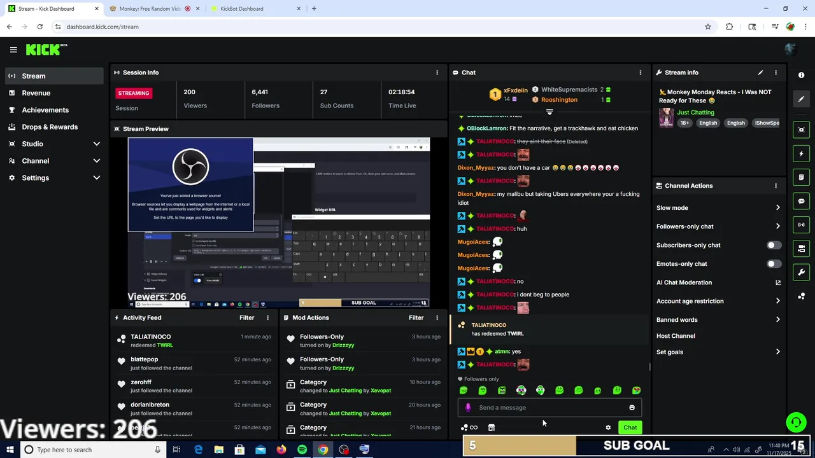815x458 pixels.
Task: Bookmark this page with star icon
Action: tap(707, 27)
